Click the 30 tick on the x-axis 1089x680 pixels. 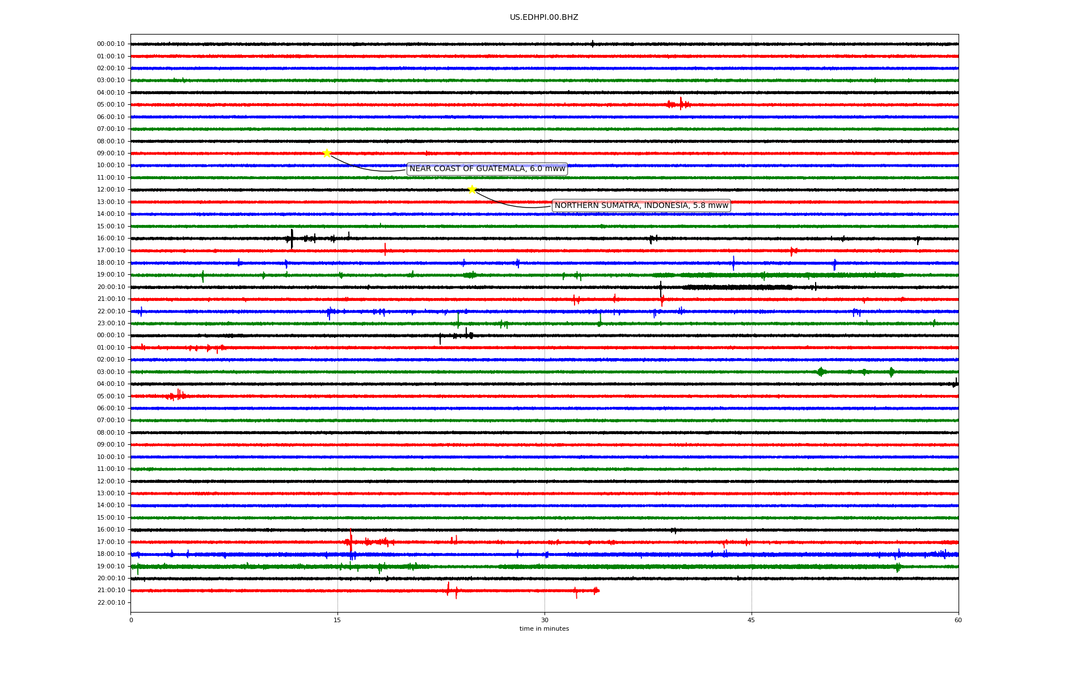544,620
